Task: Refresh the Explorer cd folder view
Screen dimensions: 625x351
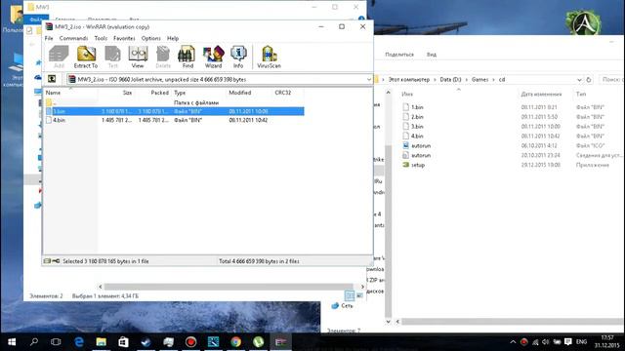Action: coord(589,80)
